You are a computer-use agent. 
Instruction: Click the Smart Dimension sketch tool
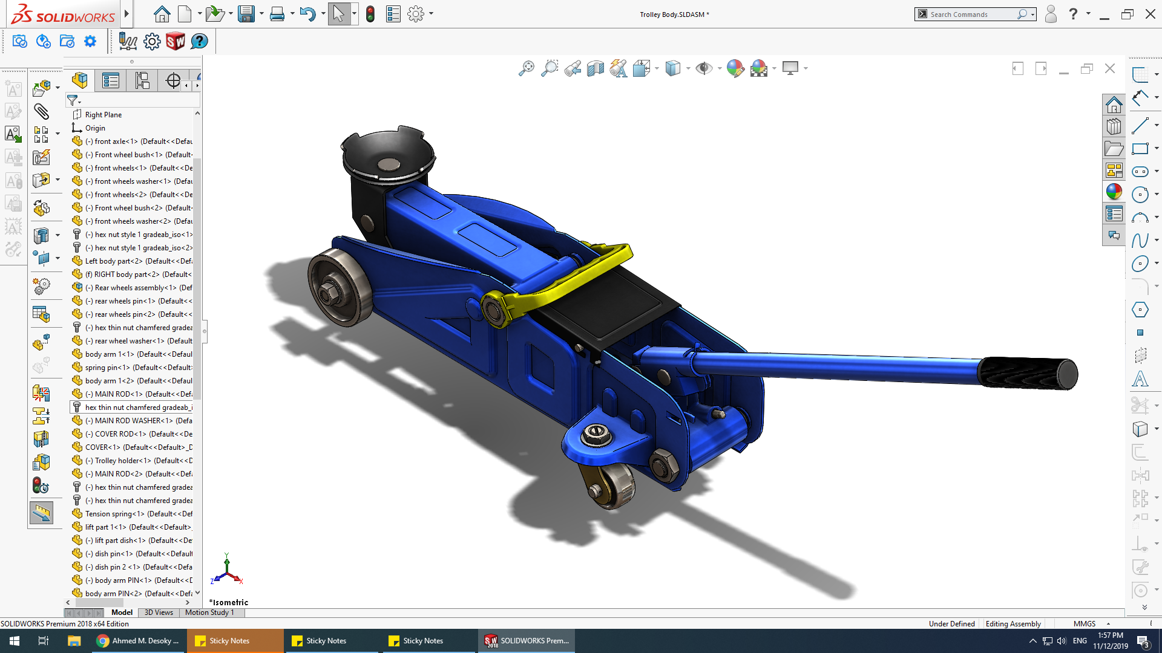pos(1140,97)
